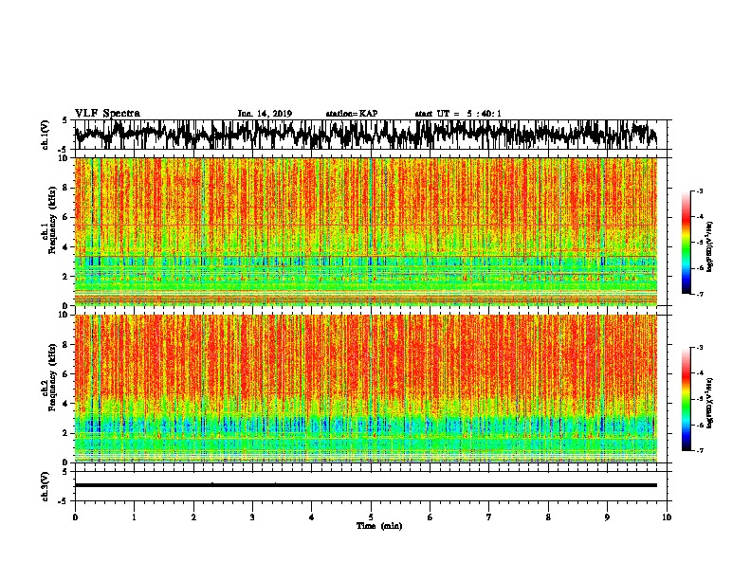Viewport: 751px width, 580px height.
Task: Click the "ch.1(V)" waveform axis label
Action: [x=45, y=135]
